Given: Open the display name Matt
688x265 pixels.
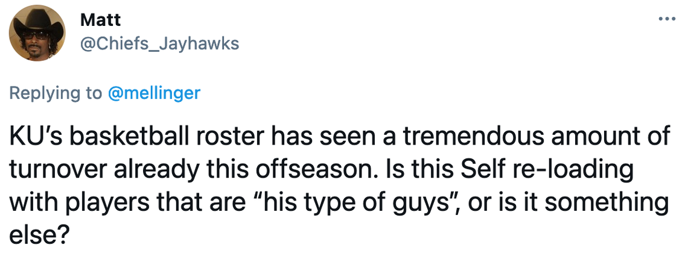Looking at the screenshot, I should coord(100,20).
